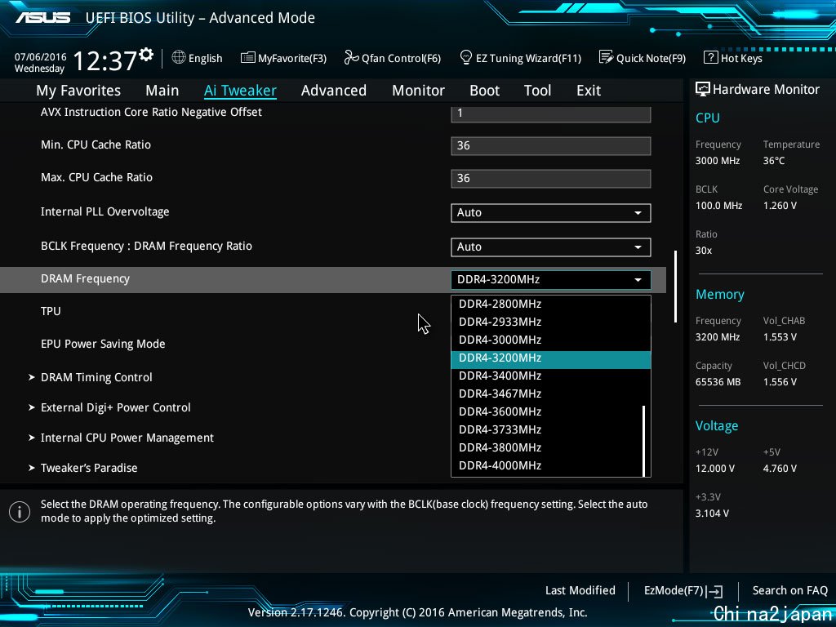Choose DDR4-3400MHz option

pyautogui.click(x=551, y=376)
